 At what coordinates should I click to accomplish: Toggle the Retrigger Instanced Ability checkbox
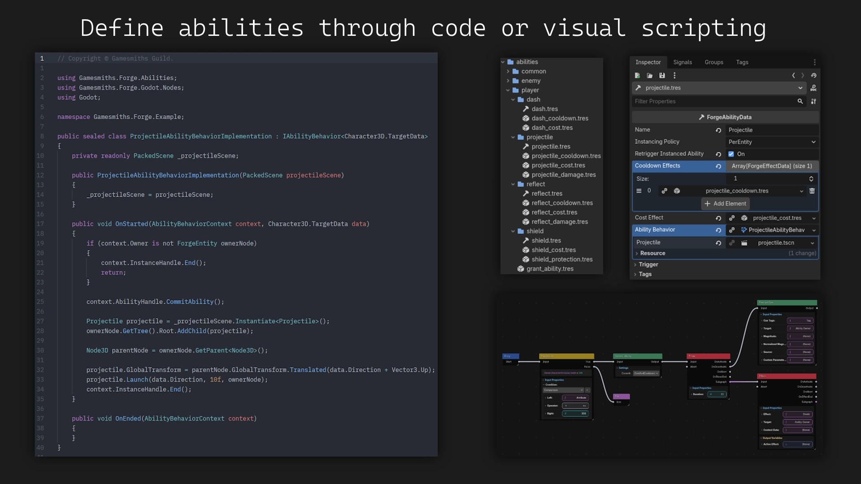731,154
